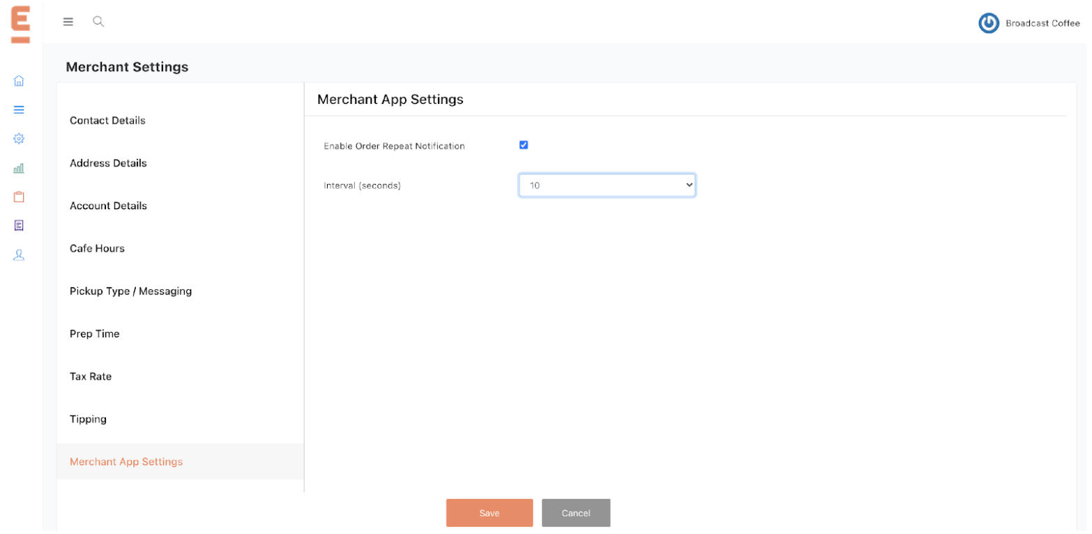Open the Cafe Hours settings section
The width and height of the screenshot is (1092, 534).
coord(97,248)
